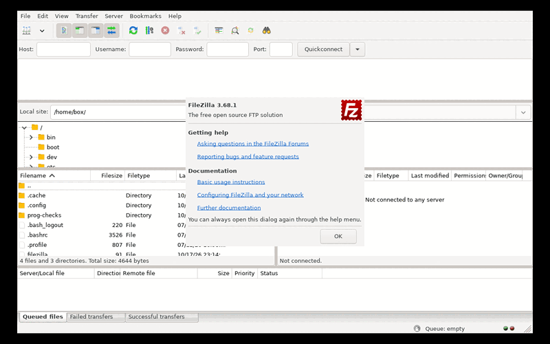The width and height of the screenshot is (550, 344).
Task: Sort local list by Filesize column
Action: click(x=108, y=175)
